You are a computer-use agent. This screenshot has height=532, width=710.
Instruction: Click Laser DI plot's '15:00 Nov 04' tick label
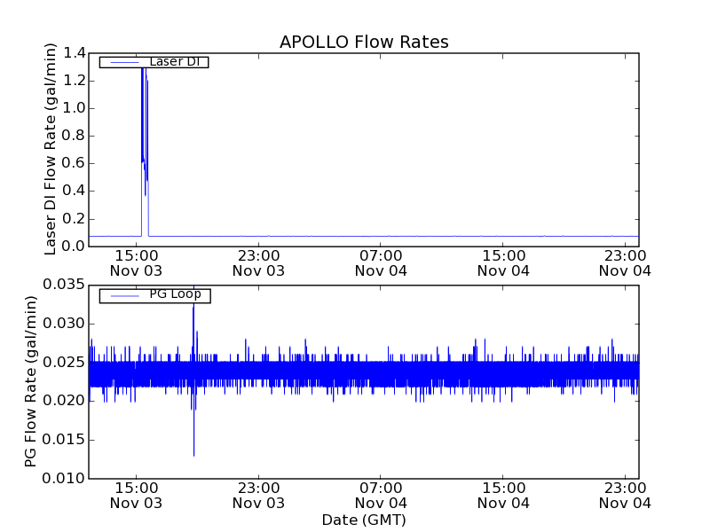pyautogui.click(x=503, y=263)
